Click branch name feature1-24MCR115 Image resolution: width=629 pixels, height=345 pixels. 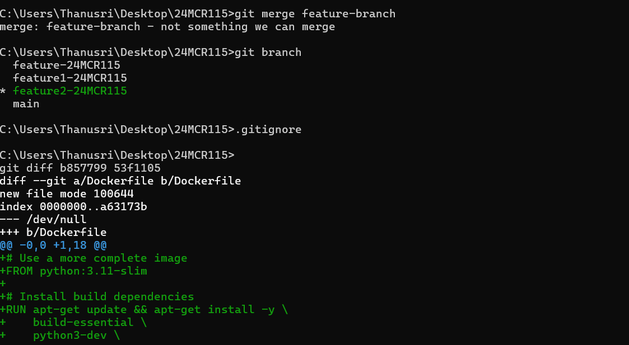70,78
